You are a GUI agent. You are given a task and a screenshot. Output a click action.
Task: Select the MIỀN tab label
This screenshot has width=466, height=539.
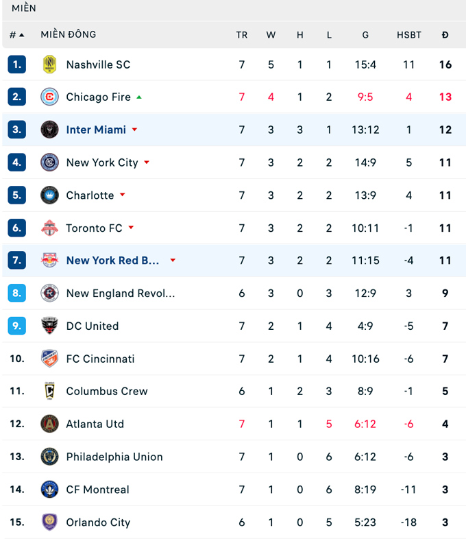(x=24, y=8)
